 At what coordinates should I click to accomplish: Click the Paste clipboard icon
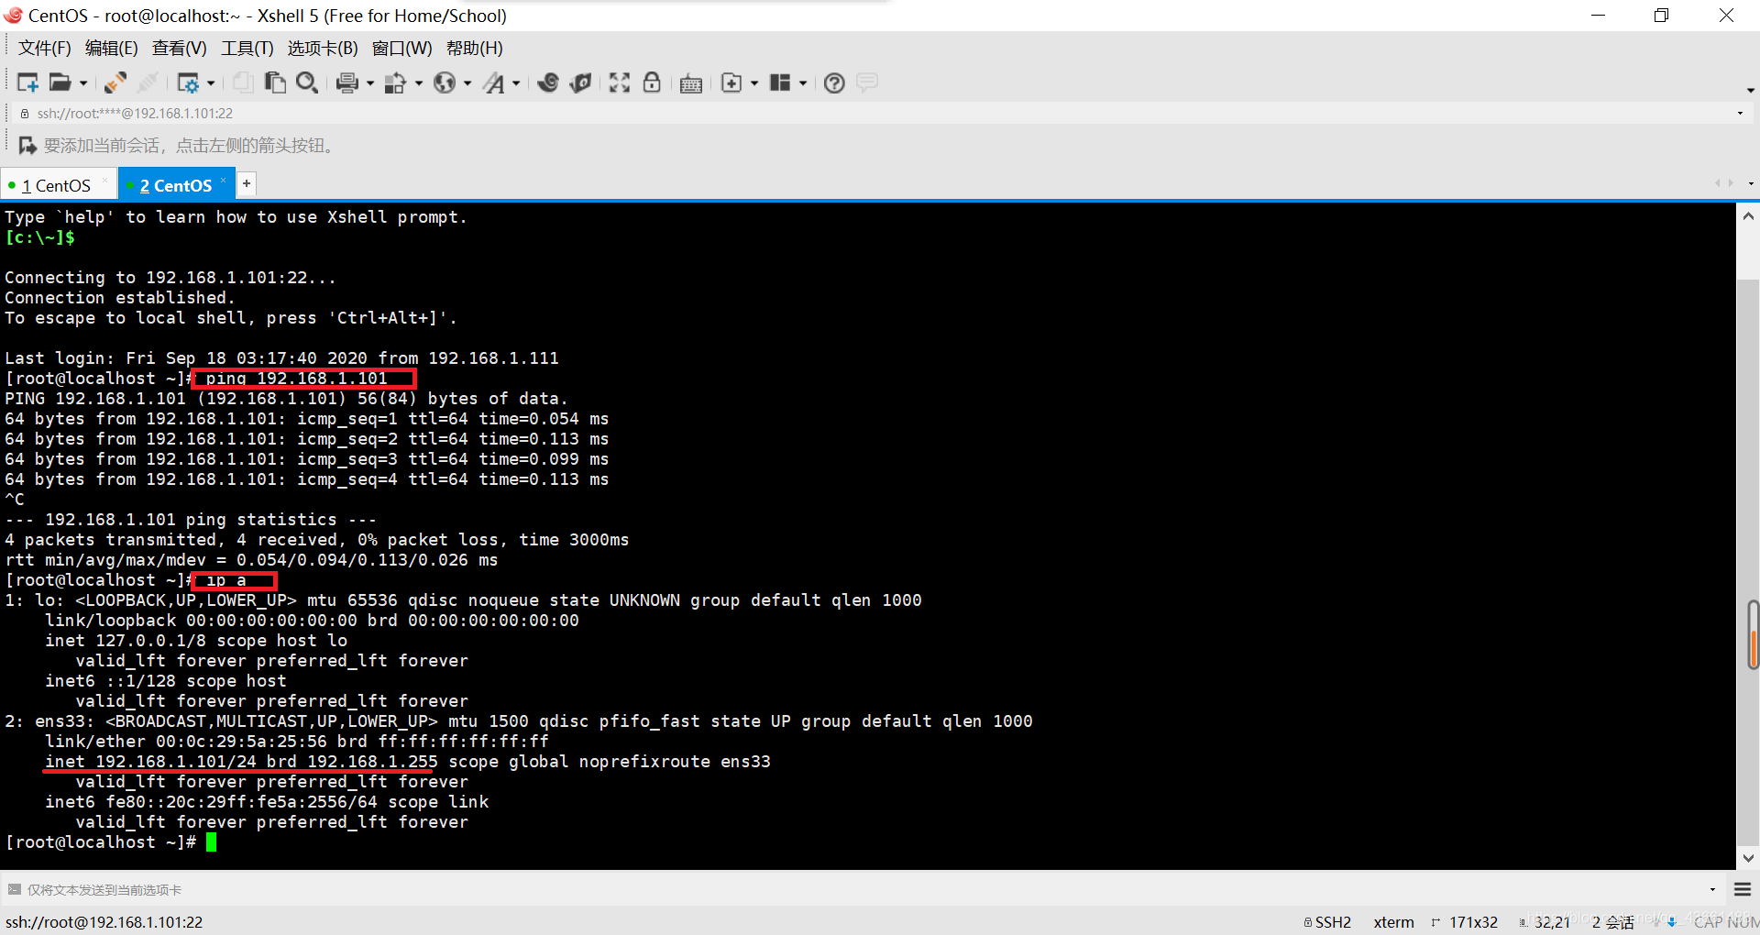click(275, 82)
